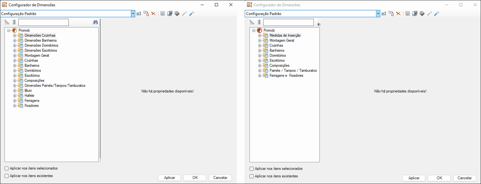
Task: Click red X delete icon in left window
Action: (x=153, y=14)
